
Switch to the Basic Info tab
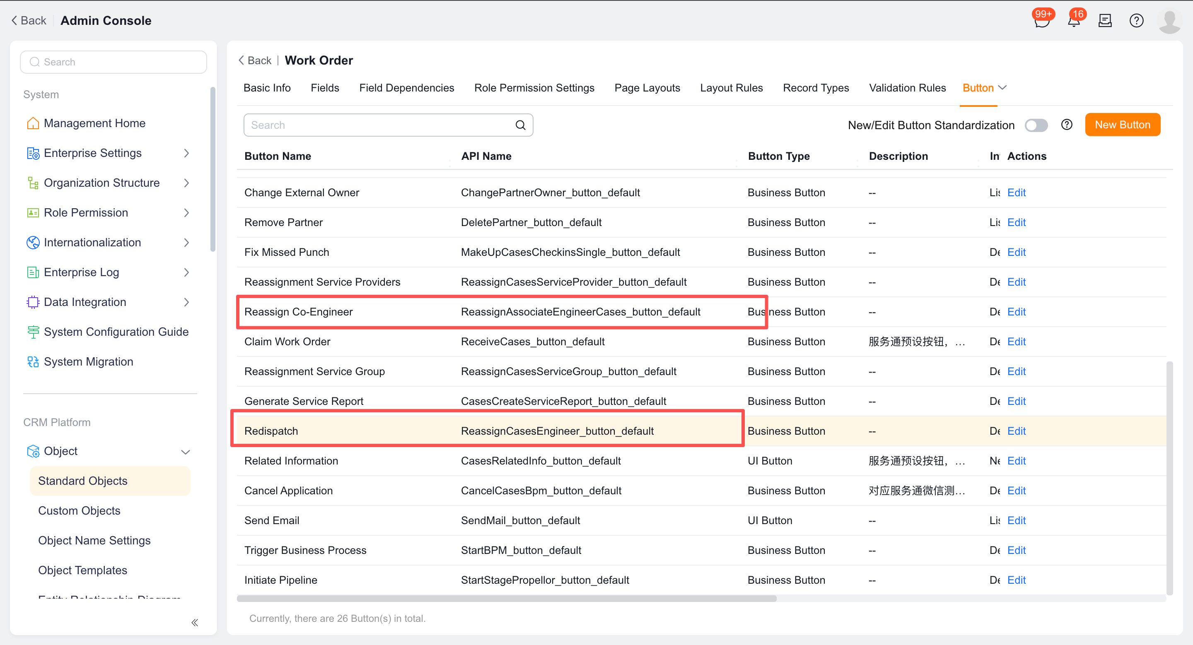click(267, 88)
